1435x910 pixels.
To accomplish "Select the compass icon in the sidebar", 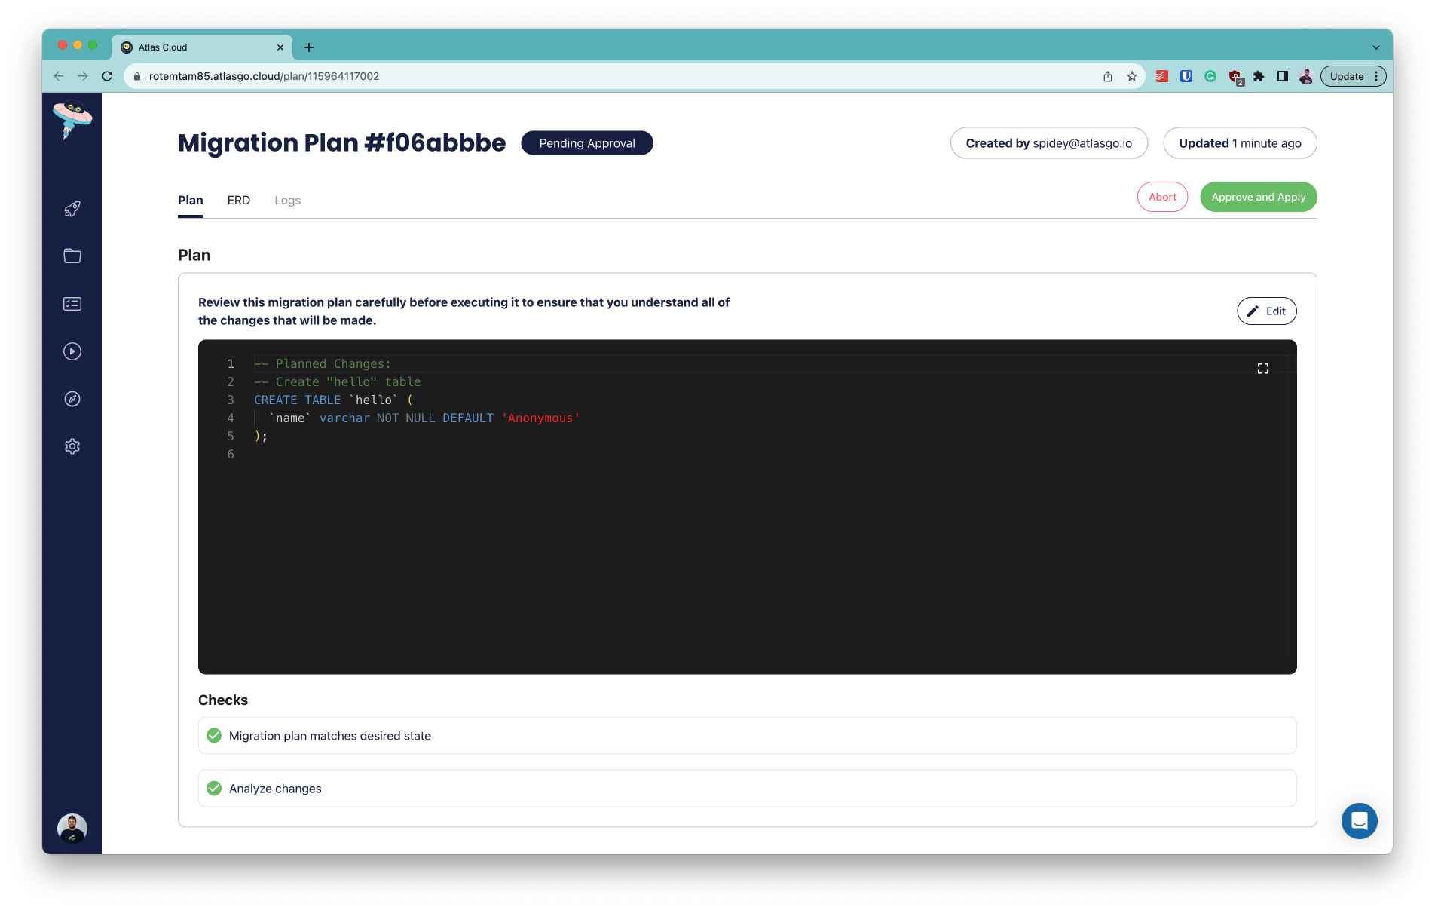I will pos(72,399).
